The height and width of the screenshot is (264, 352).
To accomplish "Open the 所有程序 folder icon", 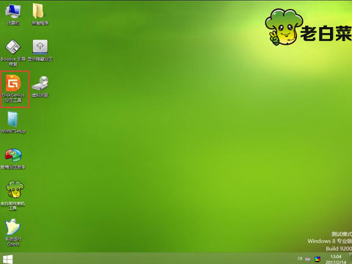I will point(40,15).
